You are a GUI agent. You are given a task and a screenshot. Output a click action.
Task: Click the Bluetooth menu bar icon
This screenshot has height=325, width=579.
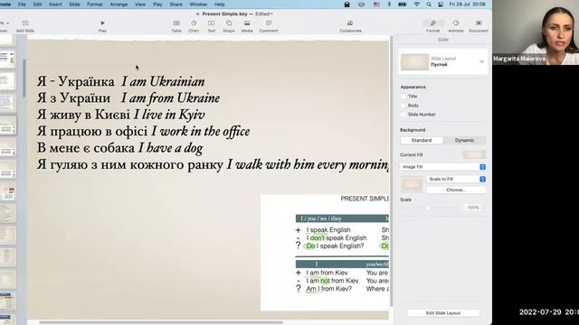click(389, 5)
